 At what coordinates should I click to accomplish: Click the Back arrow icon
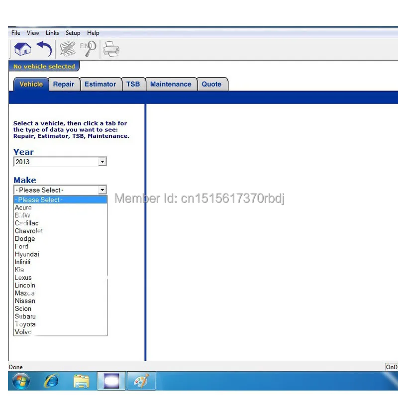[x=44, y=48]
